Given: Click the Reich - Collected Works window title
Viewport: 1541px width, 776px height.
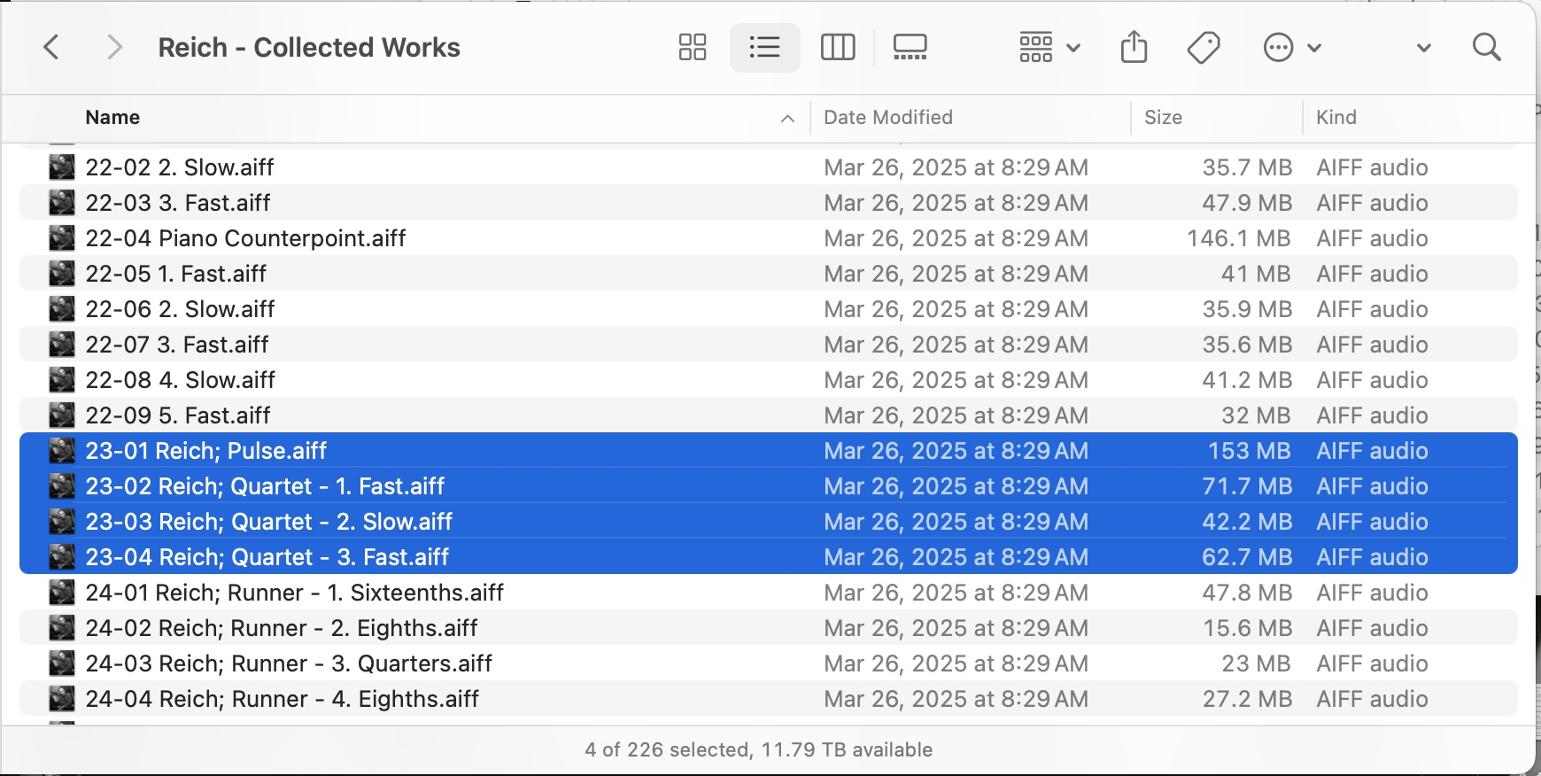Looking at the screenshot, I should 309,47.
